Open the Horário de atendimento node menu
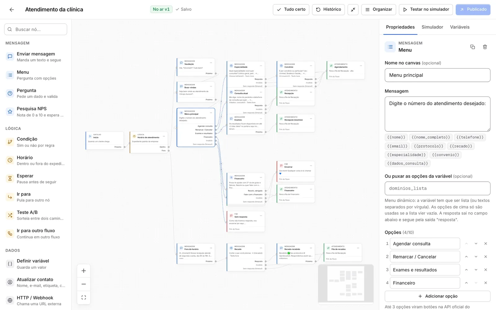This screenshot has height=310, width=496. click(164, 136)
